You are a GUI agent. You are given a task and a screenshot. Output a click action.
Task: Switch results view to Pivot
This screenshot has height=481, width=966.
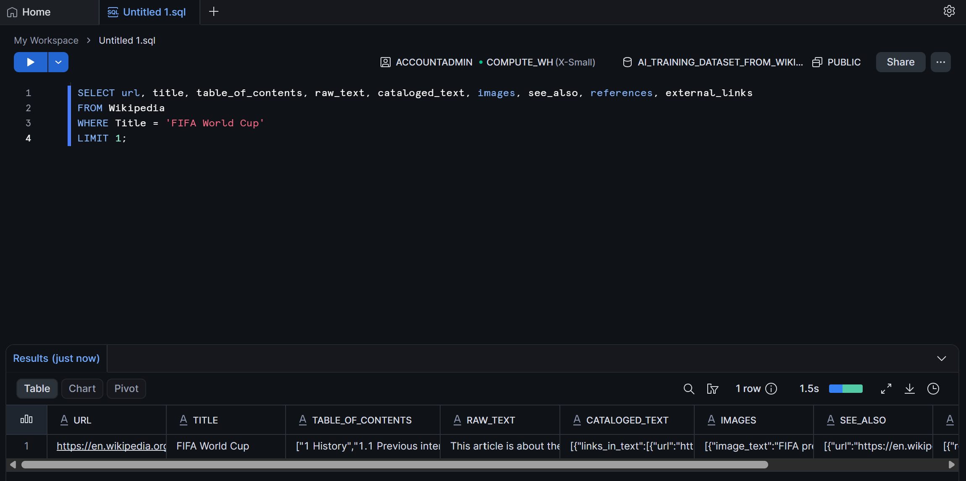click(x=126, y=389)
